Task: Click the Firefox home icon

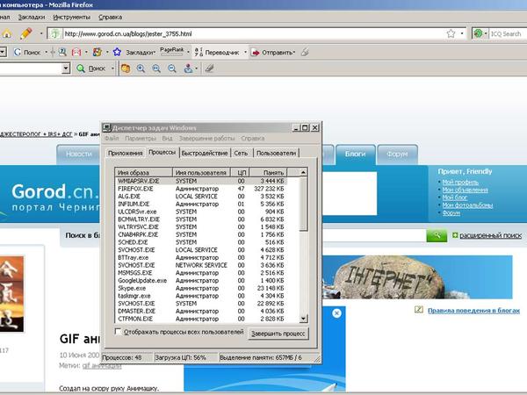Action: (x=7, y=33)
